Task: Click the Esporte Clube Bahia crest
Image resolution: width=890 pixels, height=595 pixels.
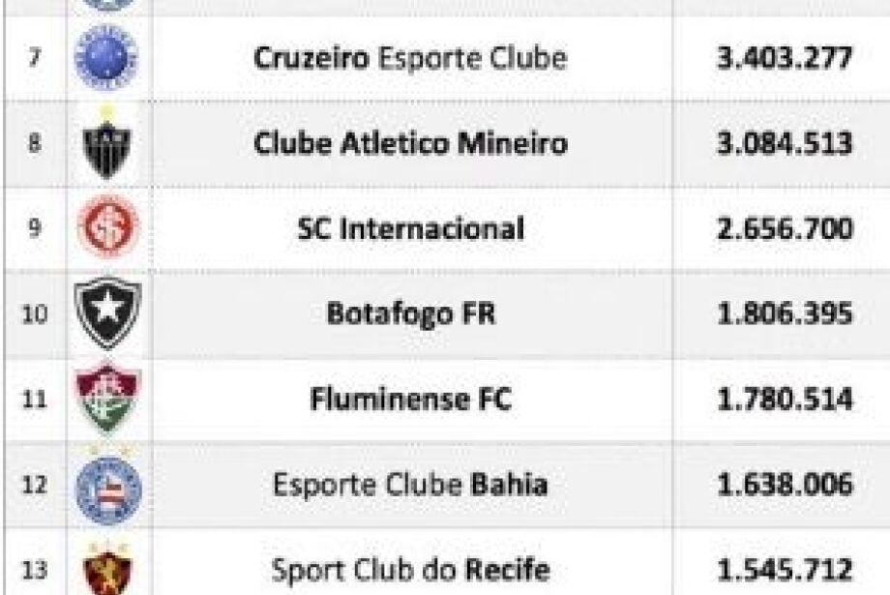Action: 107,485
